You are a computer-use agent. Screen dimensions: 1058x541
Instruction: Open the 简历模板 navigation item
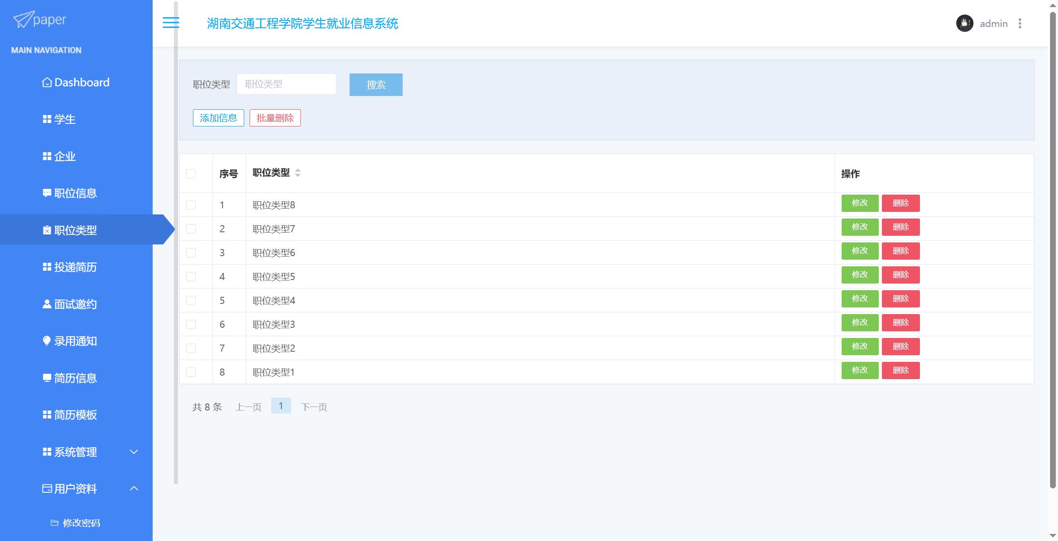(75, 415)
